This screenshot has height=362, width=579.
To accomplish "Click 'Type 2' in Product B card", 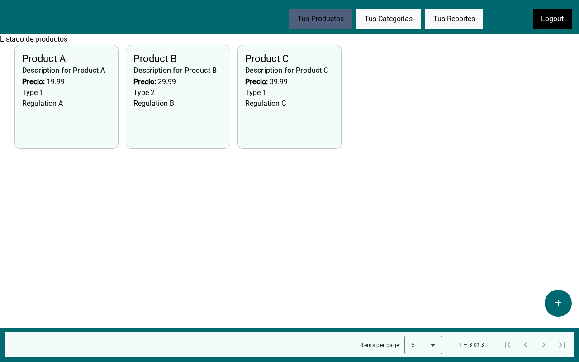I will (144, 93).
